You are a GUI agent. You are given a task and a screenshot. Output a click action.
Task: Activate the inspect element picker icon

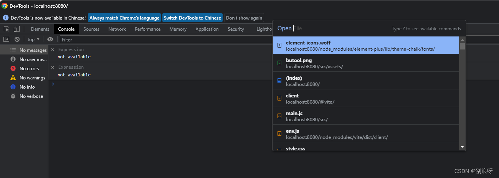click(7, 29)
